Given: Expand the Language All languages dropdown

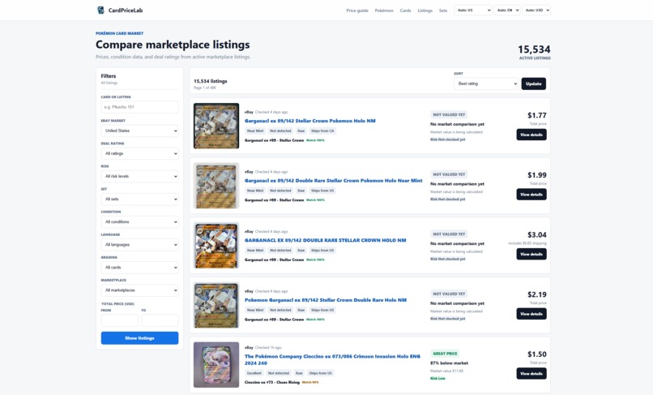Looking at the screenshot, I should click(x=139, y=244).
